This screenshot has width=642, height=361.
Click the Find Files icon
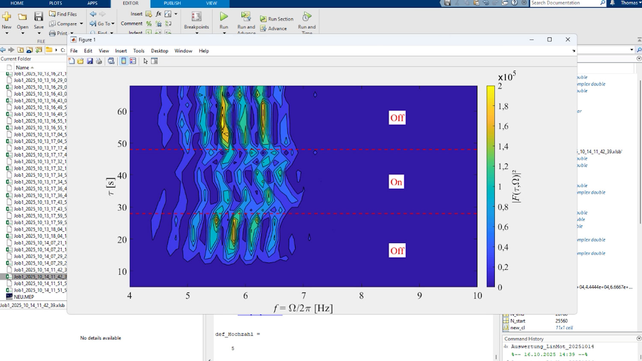tap(53, 14)
